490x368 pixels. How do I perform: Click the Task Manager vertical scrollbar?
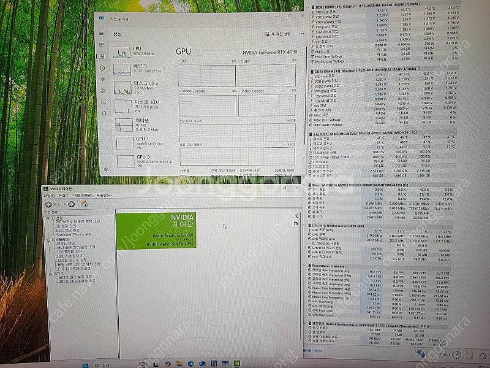[305, 94]
